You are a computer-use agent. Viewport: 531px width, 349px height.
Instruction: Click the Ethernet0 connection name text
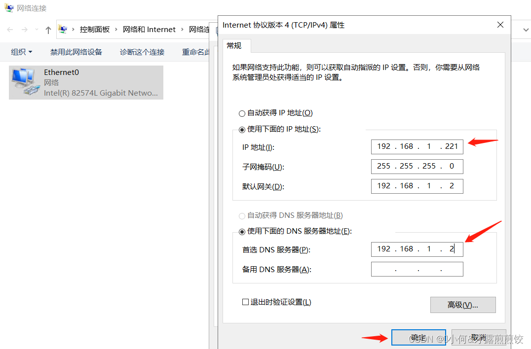[x=61, y=72]
